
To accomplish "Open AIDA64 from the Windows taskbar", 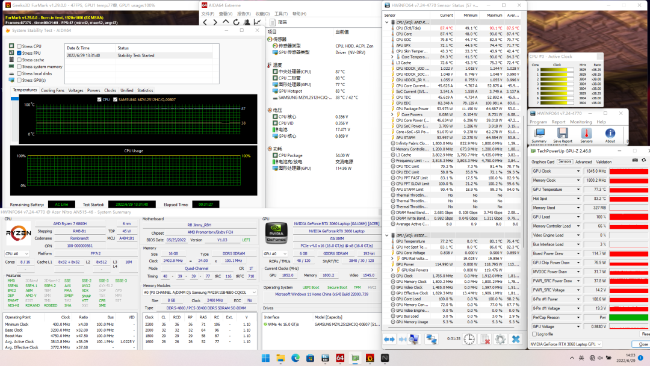I will click(x=340, y=358).
